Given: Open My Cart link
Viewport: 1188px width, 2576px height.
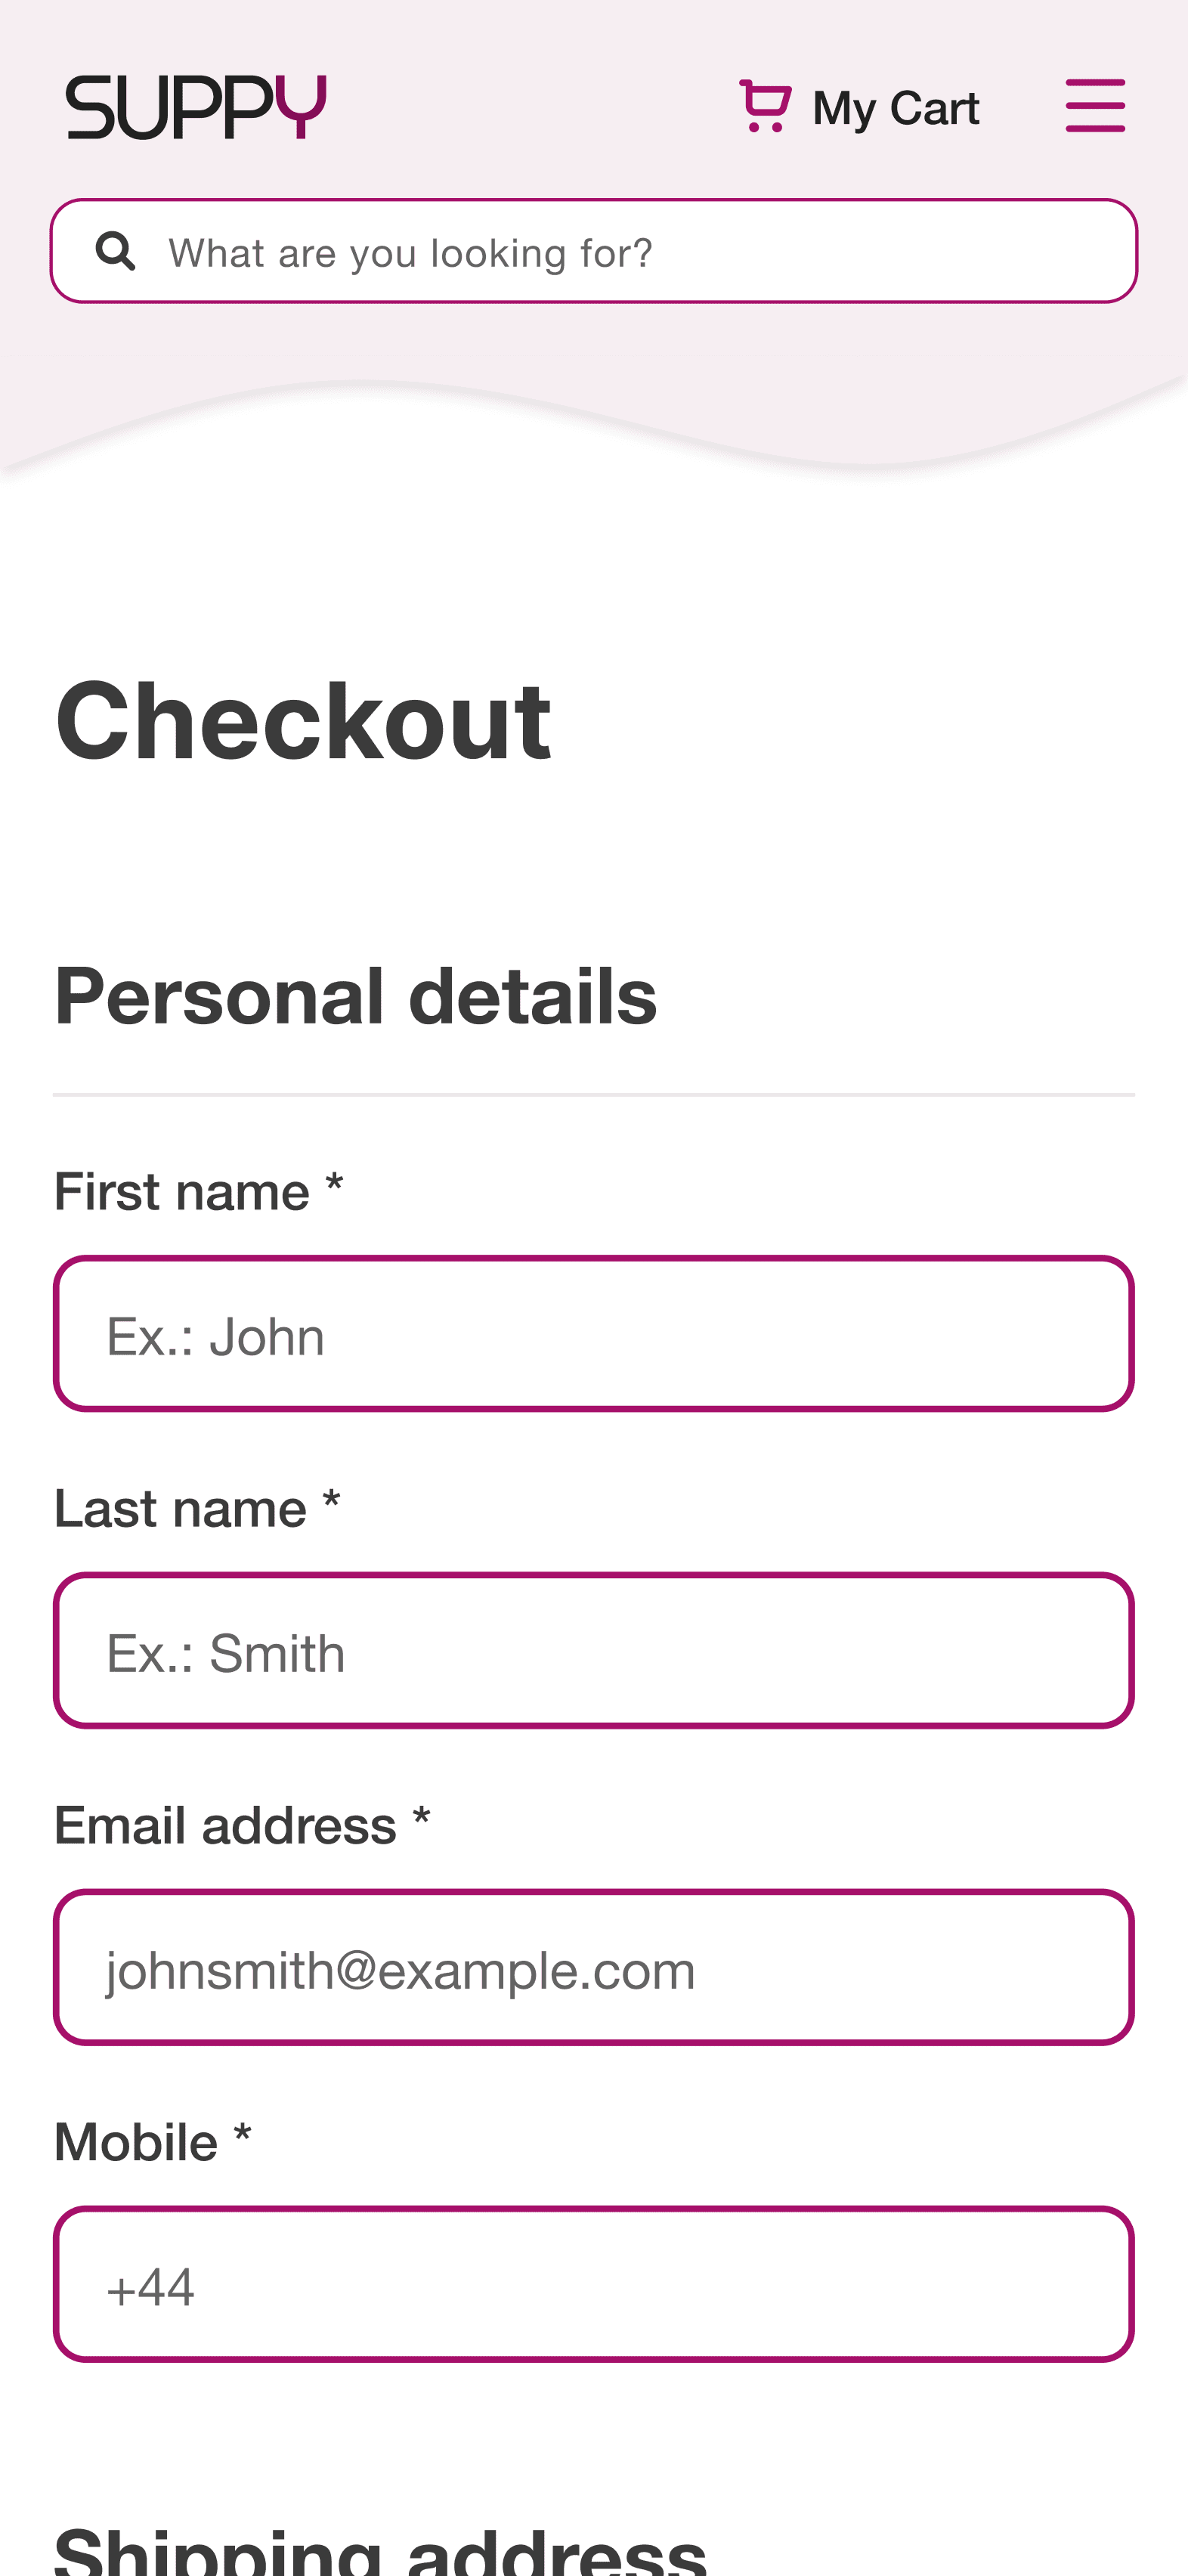Looking at the screenshot, I should (x=859, y=107).
